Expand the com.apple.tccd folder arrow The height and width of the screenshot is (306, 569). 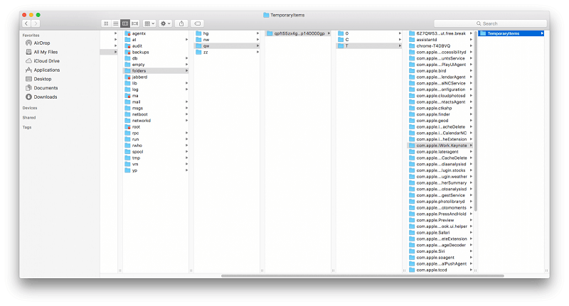(x=471, y=270)
